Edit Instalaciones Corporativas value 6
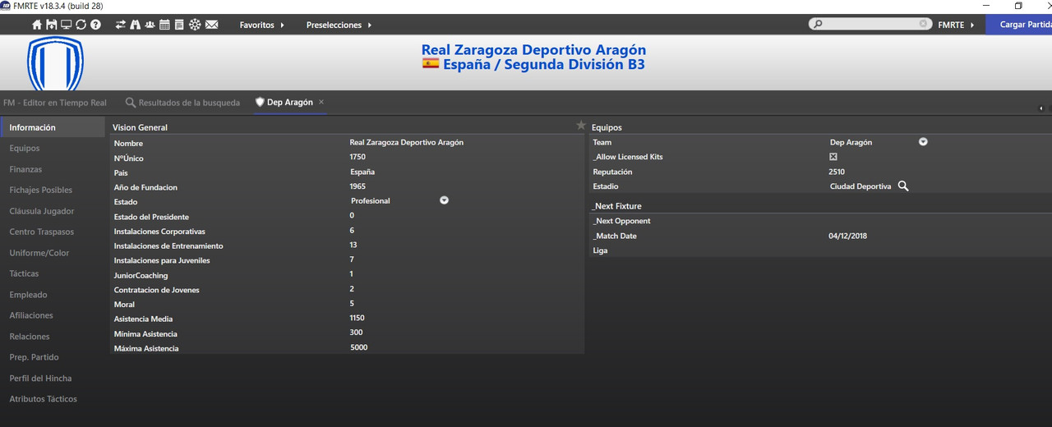1052x427 pixels. coord(352,231)
